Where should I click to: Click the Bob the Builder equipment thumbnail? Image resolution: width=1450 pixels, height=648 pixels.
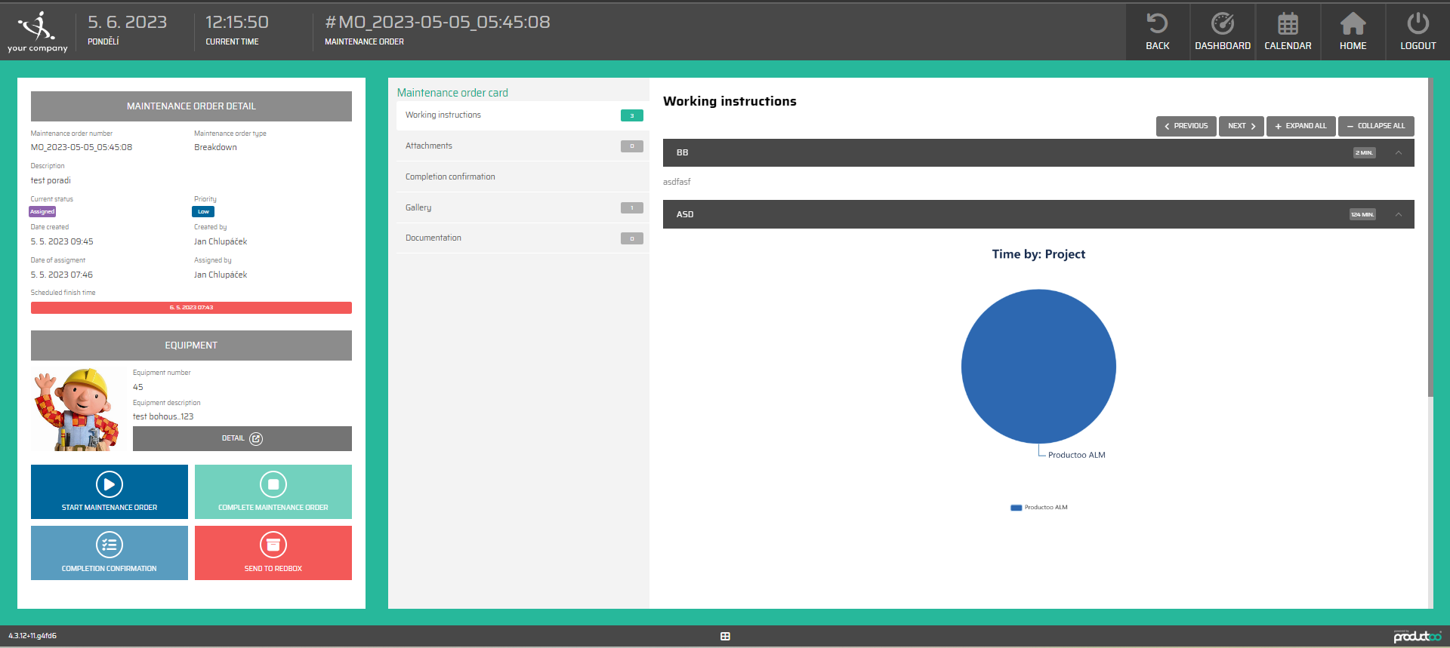[x=76, y=410]
